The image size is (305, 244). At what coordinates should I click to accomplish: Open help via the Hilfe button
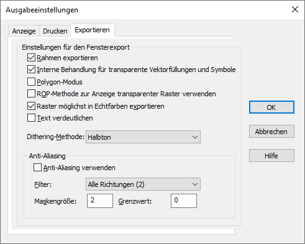click(271, 156)
